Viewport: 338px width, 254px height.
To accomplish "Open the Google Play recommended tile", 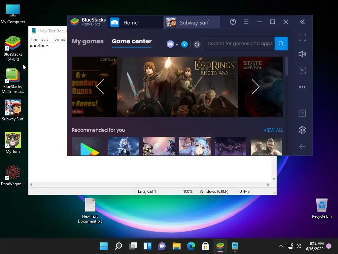I will click(x=87, y=146).
